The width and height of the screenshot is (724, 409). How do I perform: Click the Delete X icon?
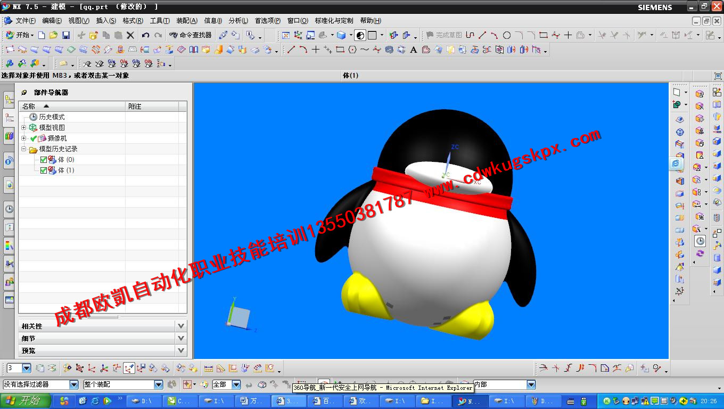(130, 35)
